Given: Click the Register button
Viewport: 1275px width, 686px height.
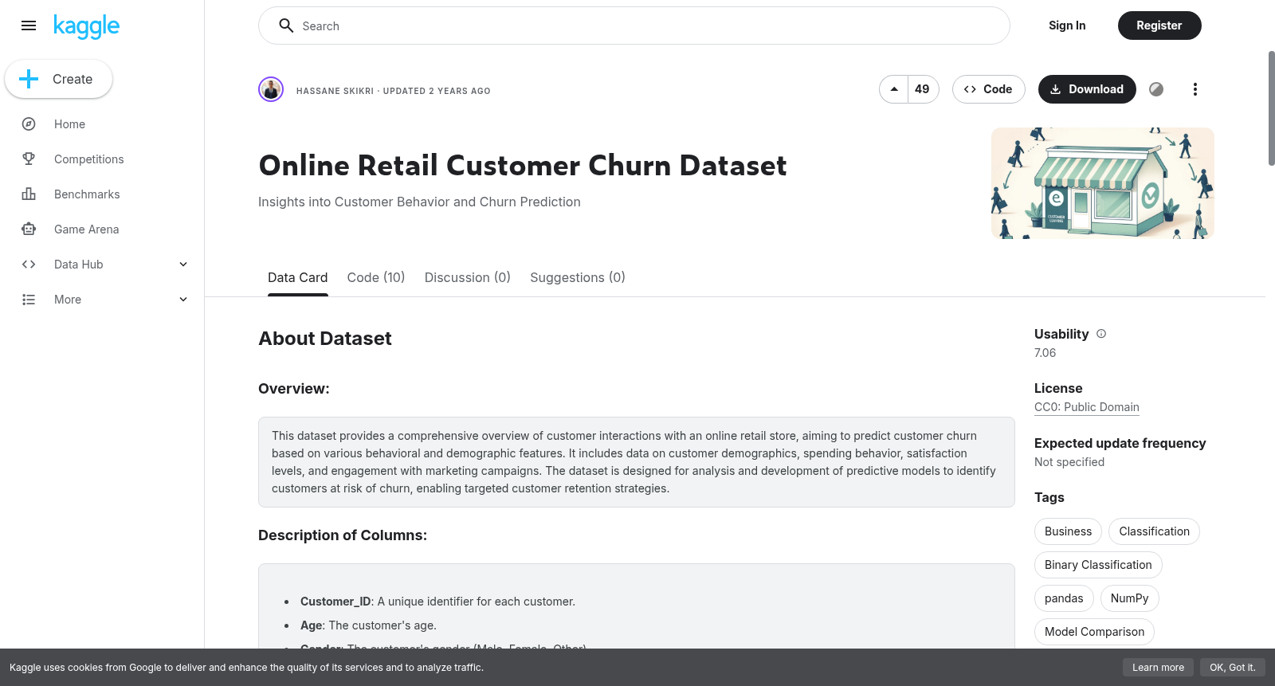Looking at the screenshot, I should (x=1159, y=25).
